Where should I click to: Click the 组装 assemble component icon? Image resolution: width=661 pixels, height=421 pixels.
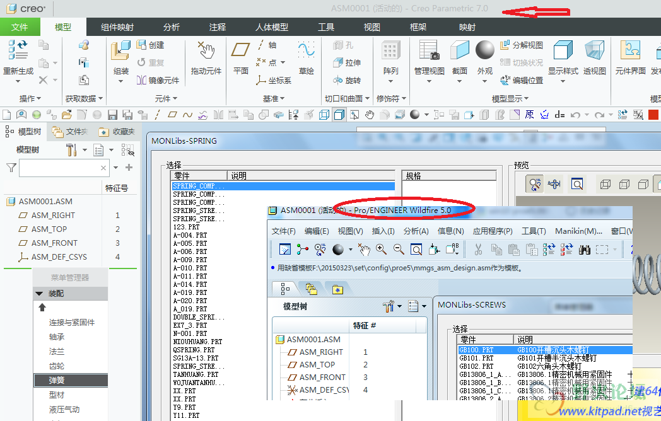(x=120, y=50)
